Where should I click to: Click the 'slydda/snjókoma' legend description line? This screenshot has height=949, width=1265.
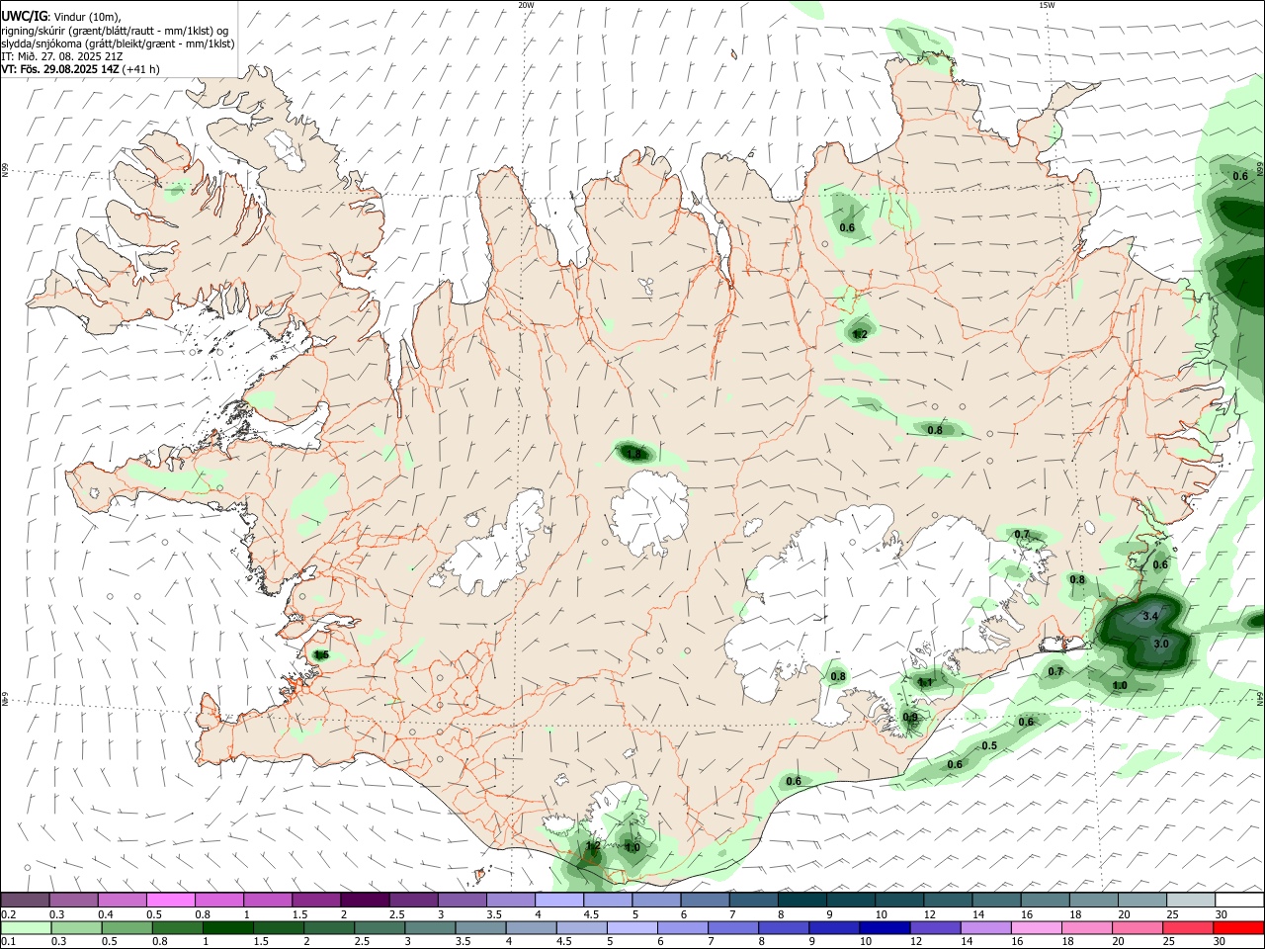tap(118, 43)
